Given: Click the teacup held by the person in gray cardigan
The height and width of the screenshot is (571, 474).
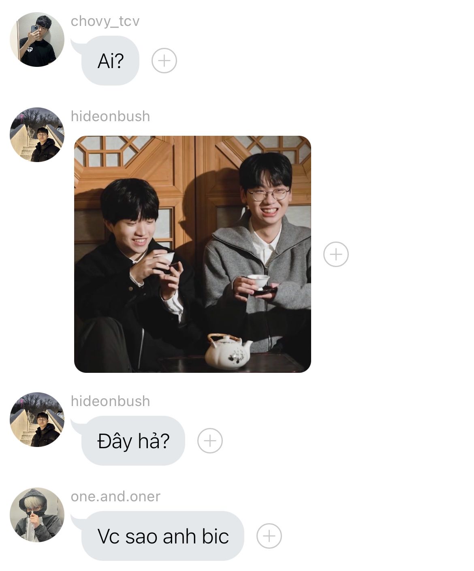Looking at the screenshot, I should click(258, 281).
